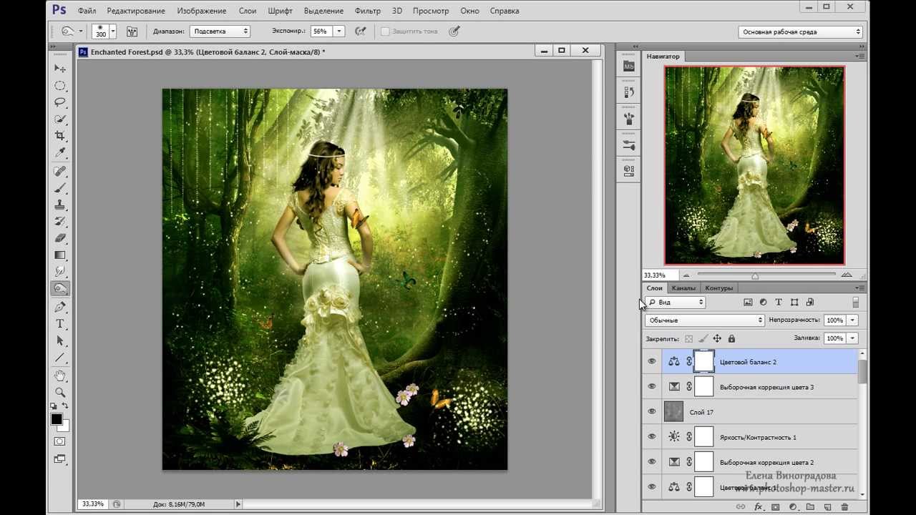
Task: Toggle lock all padlock in Layers panel
Action: tap(731, 338)
